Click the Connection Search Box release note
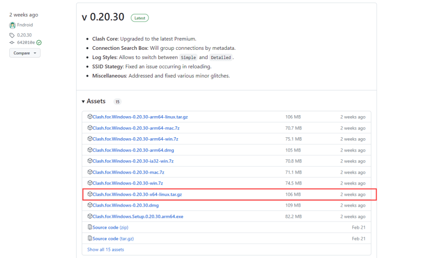 (164, 48)
